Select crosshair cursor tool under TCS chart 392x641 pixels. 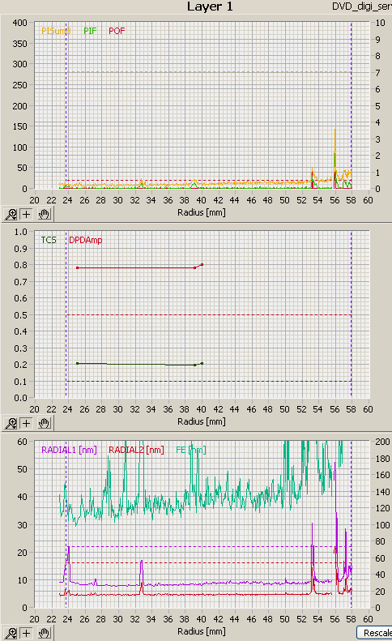(x=27, y=423)
